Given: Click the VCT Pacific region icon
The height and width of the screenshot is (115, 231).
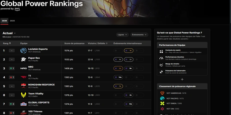Looking at the screenshot, I should tap(162, 98).
